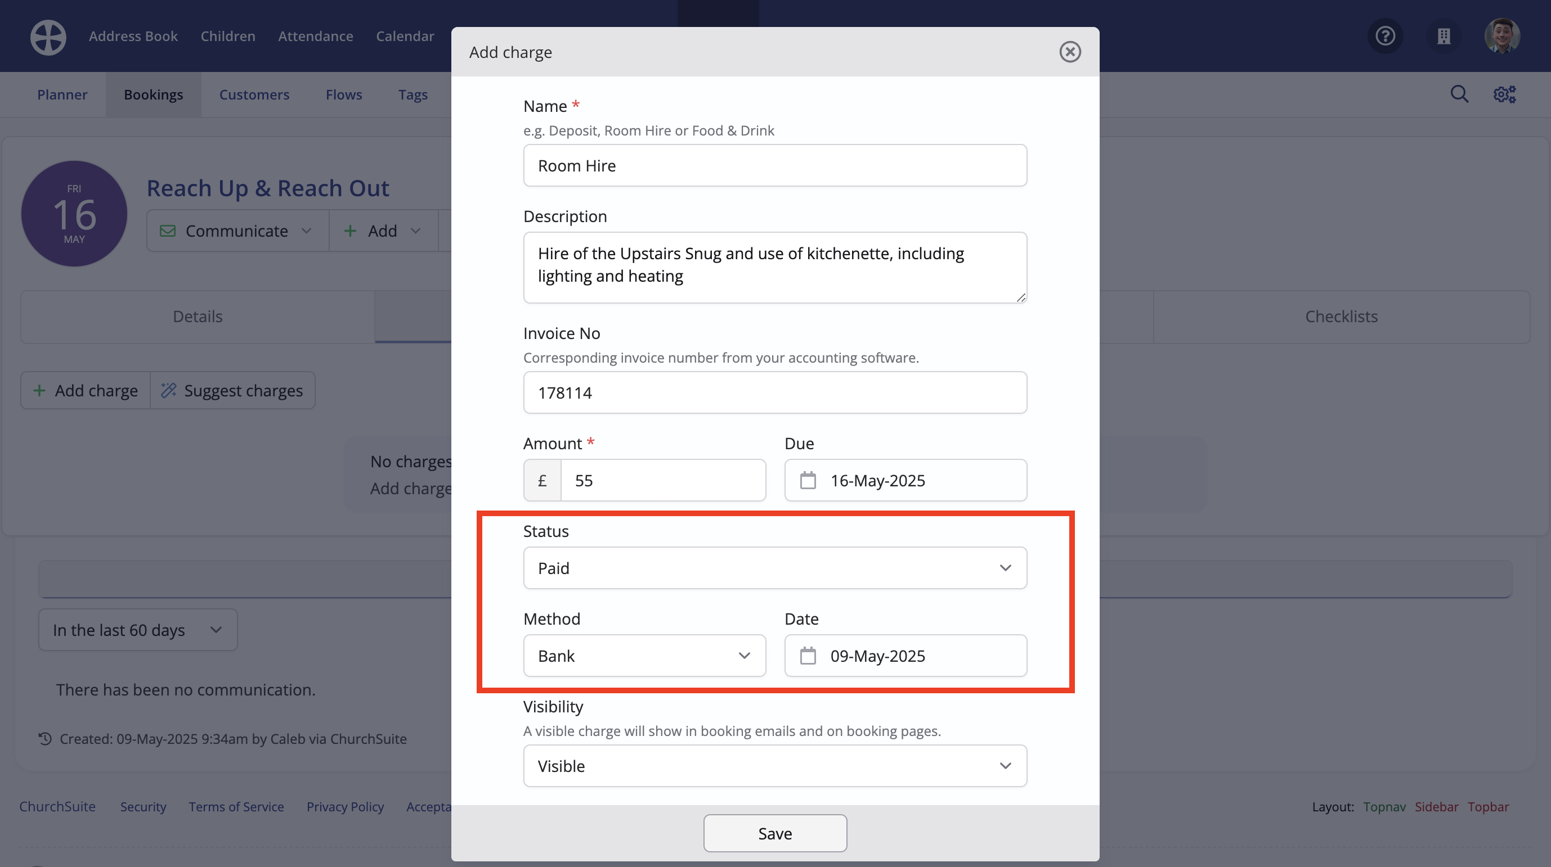
Task: Click the ChurchSuite logo icon
Action: 48,37
